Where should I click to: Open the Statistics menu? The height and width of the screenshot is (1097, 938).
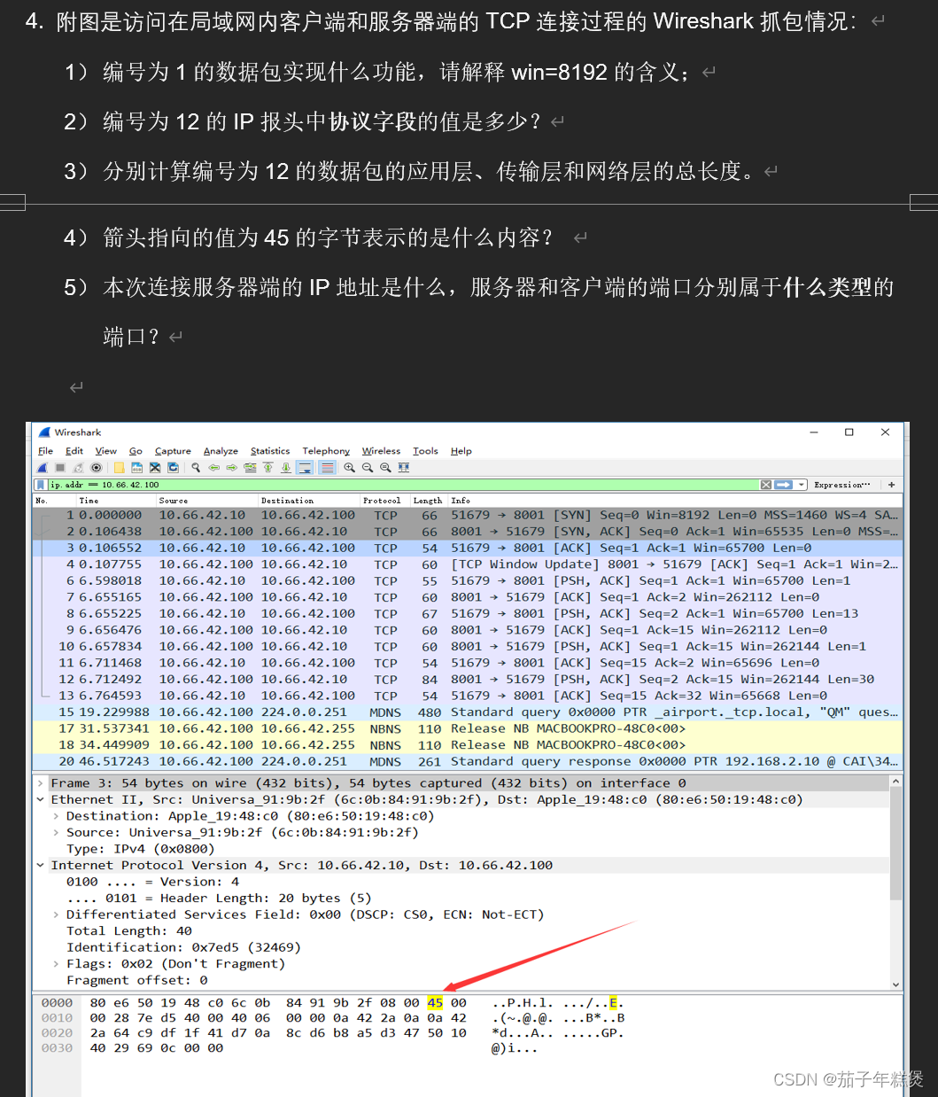pos(270,451)
